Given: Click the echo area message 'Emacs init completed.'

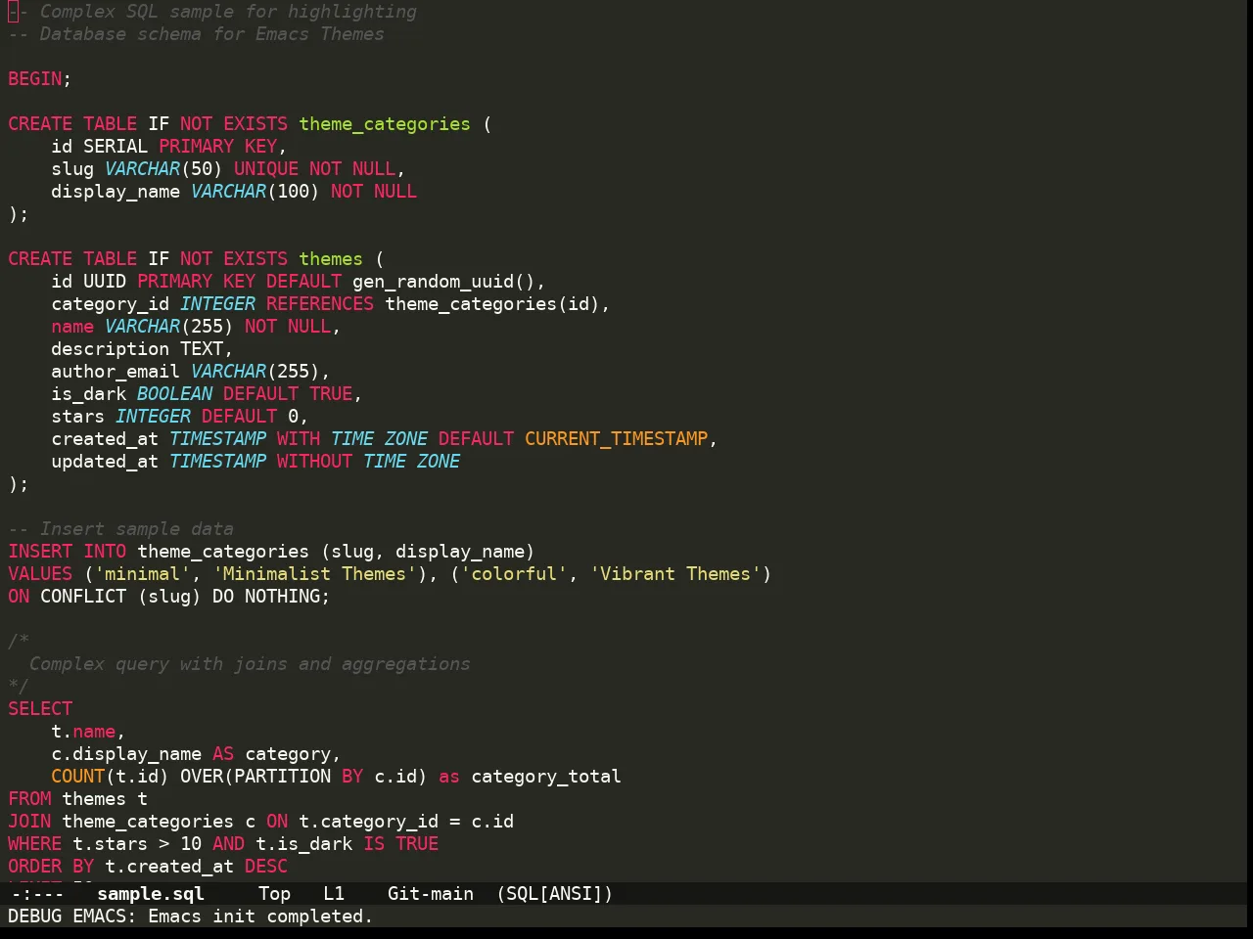Looking at the screenshot, I should click(x=260, y=917).
